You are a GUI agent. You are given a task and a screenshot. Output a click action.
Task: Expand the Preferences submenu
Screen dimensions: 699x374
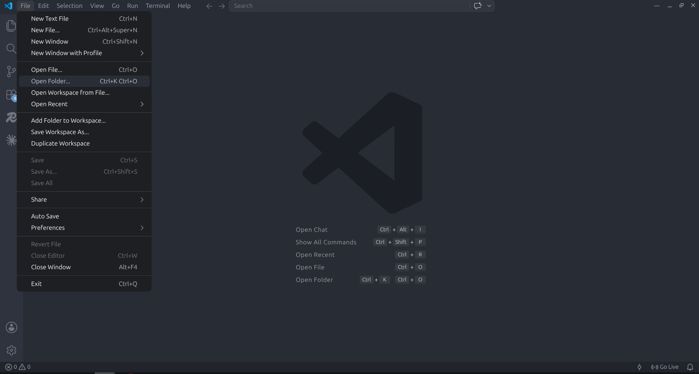[84, 228]
